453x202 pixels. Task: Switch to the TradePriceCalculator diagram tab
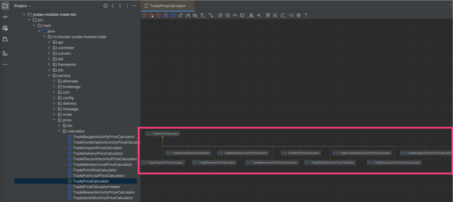point(167,6)
